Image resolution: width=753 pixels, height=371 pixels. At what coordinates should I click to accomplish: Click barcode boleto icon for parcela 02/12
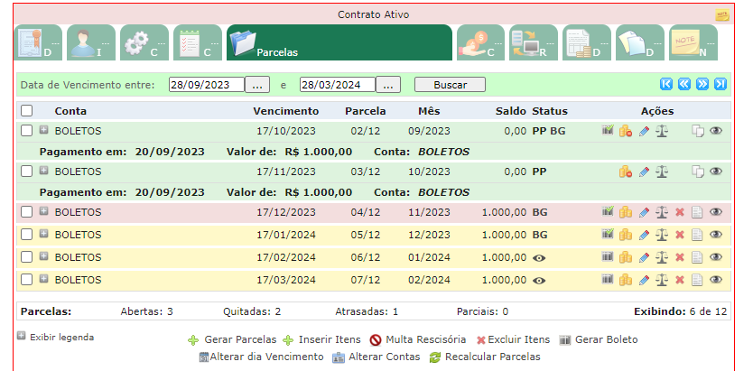608,131
